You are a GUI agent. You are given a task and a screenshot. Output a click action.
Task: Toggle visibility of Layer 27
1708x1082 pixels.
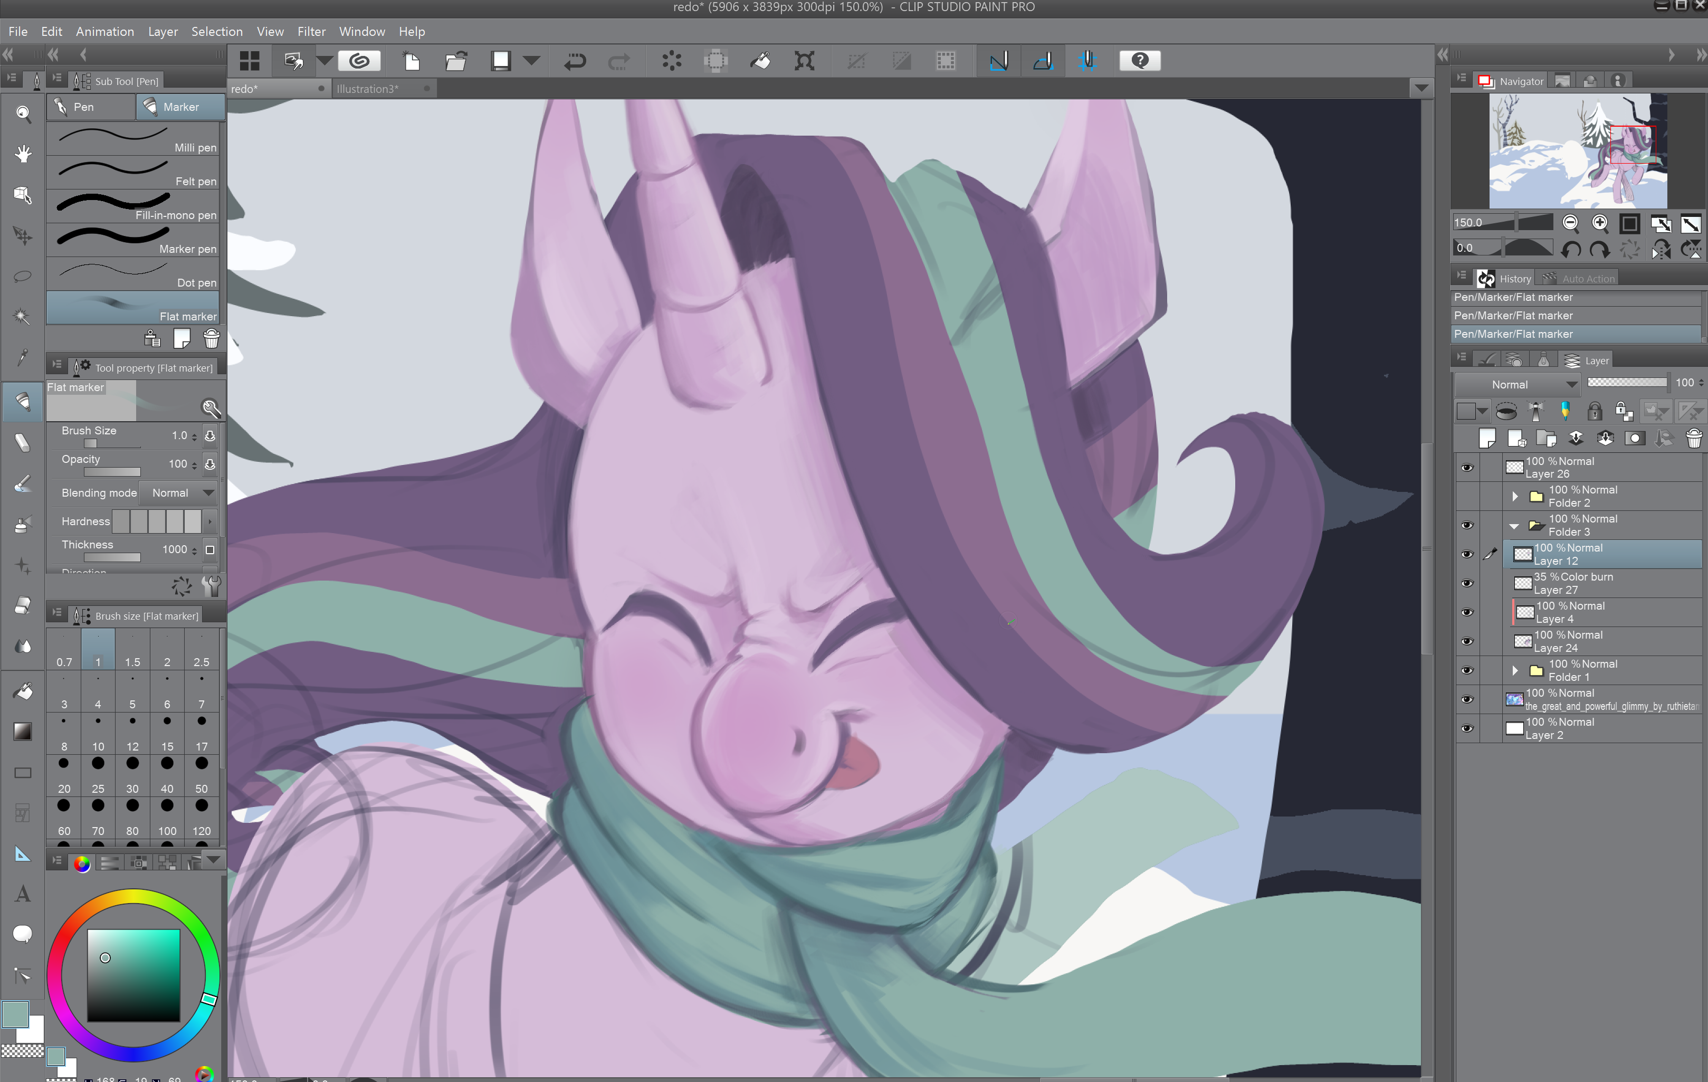pyautogui.click(x=1467, y=583)
